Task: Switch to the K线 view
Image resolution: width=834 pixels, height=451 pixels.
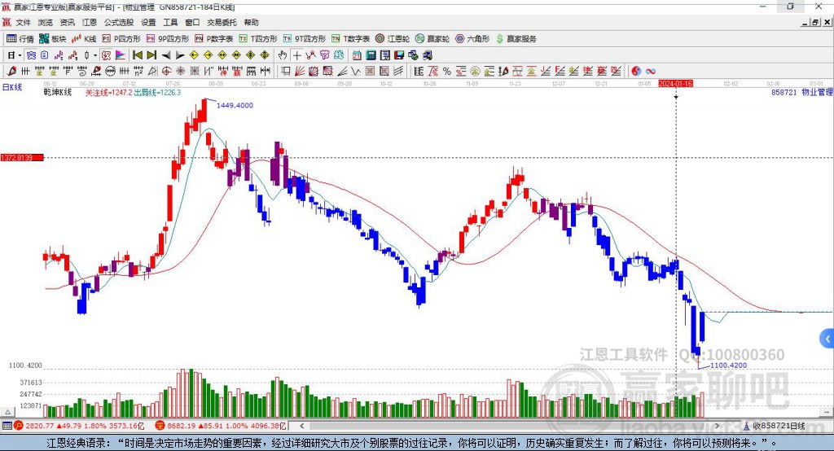Action: (84, 39)
